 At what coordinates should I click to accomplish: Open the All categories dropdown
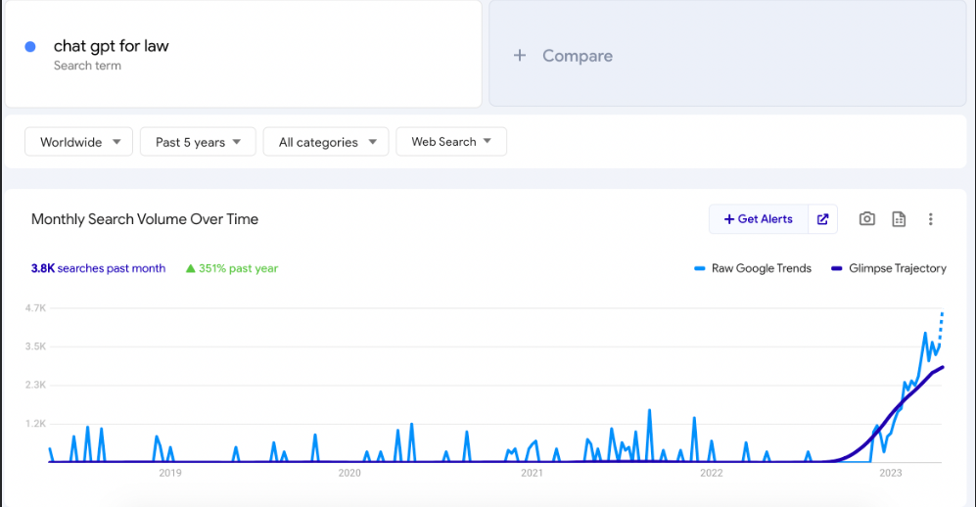[x=326, y=142]
